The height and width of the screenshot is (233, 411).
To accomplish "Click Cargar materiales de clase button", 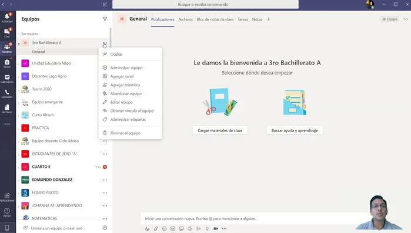I will coord(220,130).
